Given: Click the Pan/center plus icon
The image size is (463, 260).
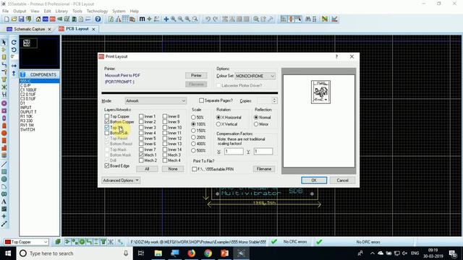Looking at the screenshot, I should click(166, 19).
